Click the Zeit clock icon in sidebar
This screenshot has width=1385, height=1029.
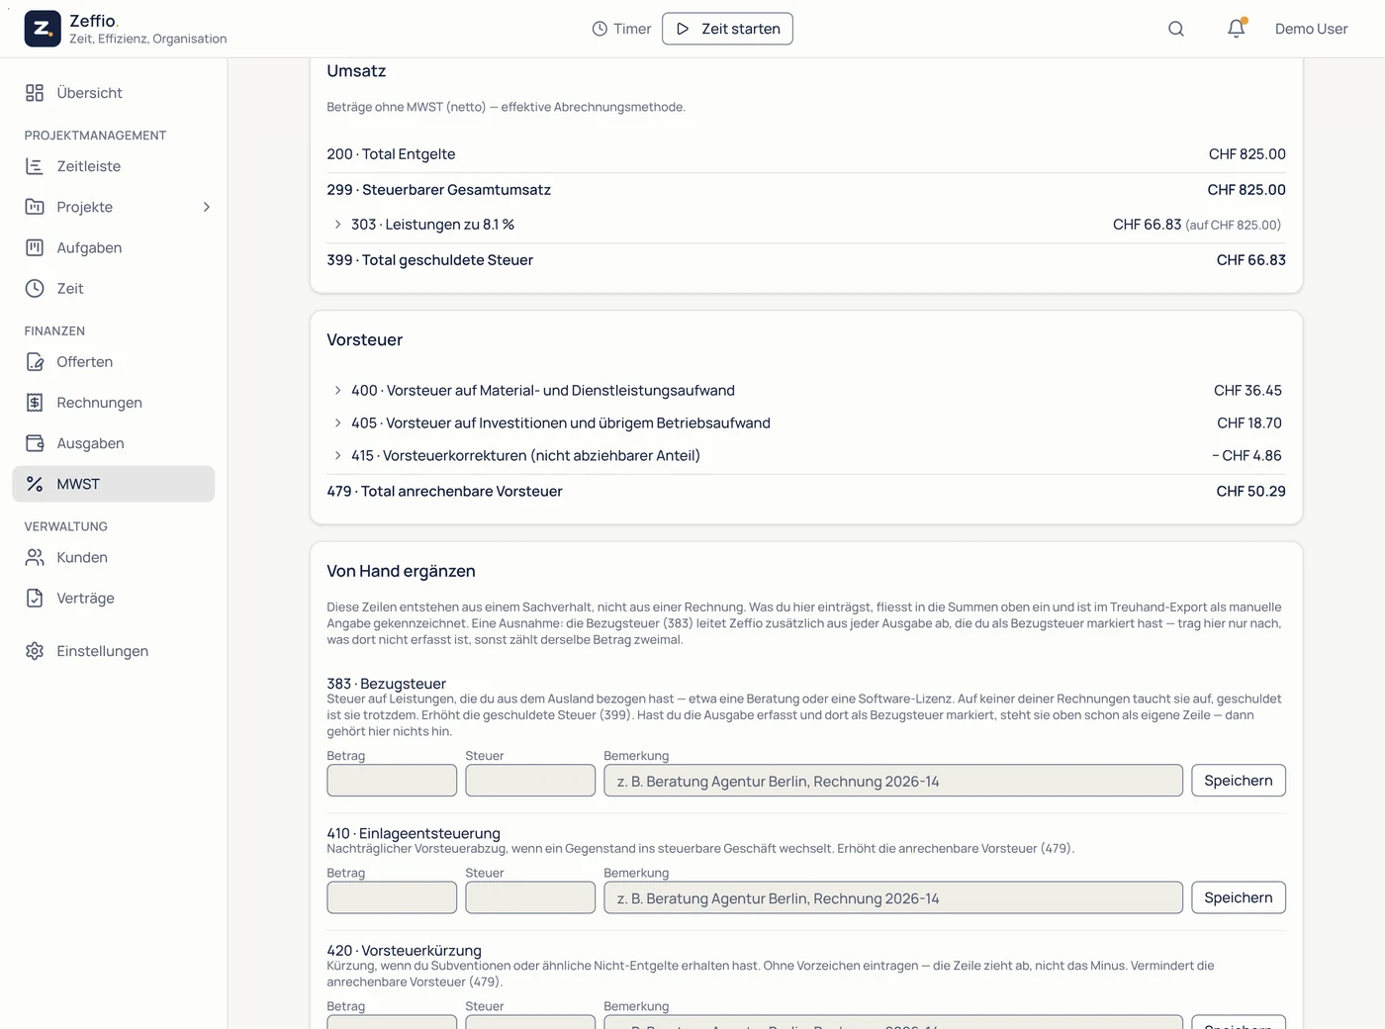coord(35,288)
